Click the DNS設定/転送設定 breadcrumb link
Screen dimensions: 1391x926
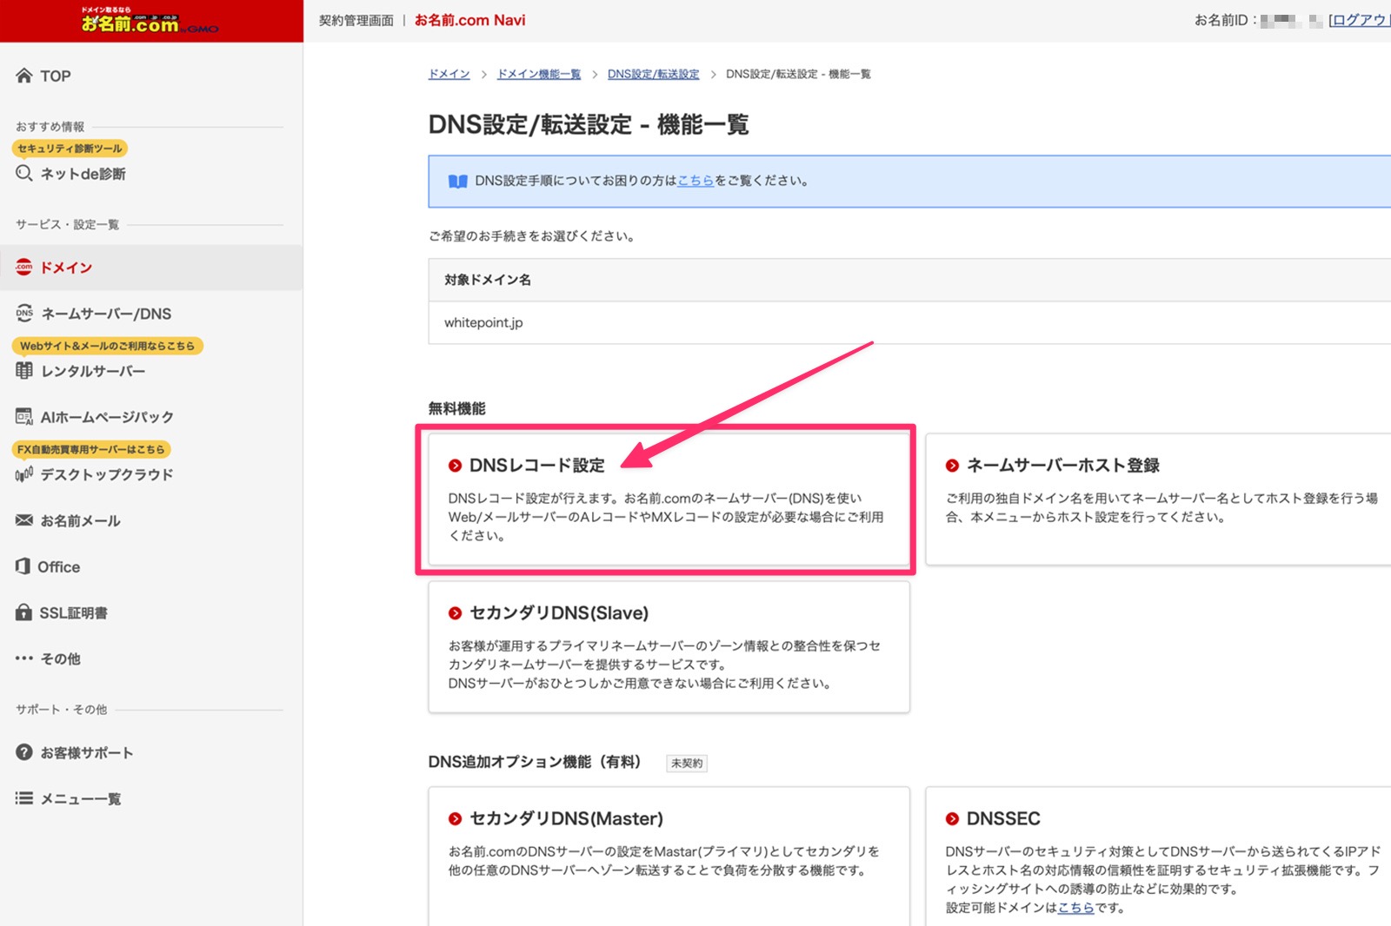tap(653, 74)
